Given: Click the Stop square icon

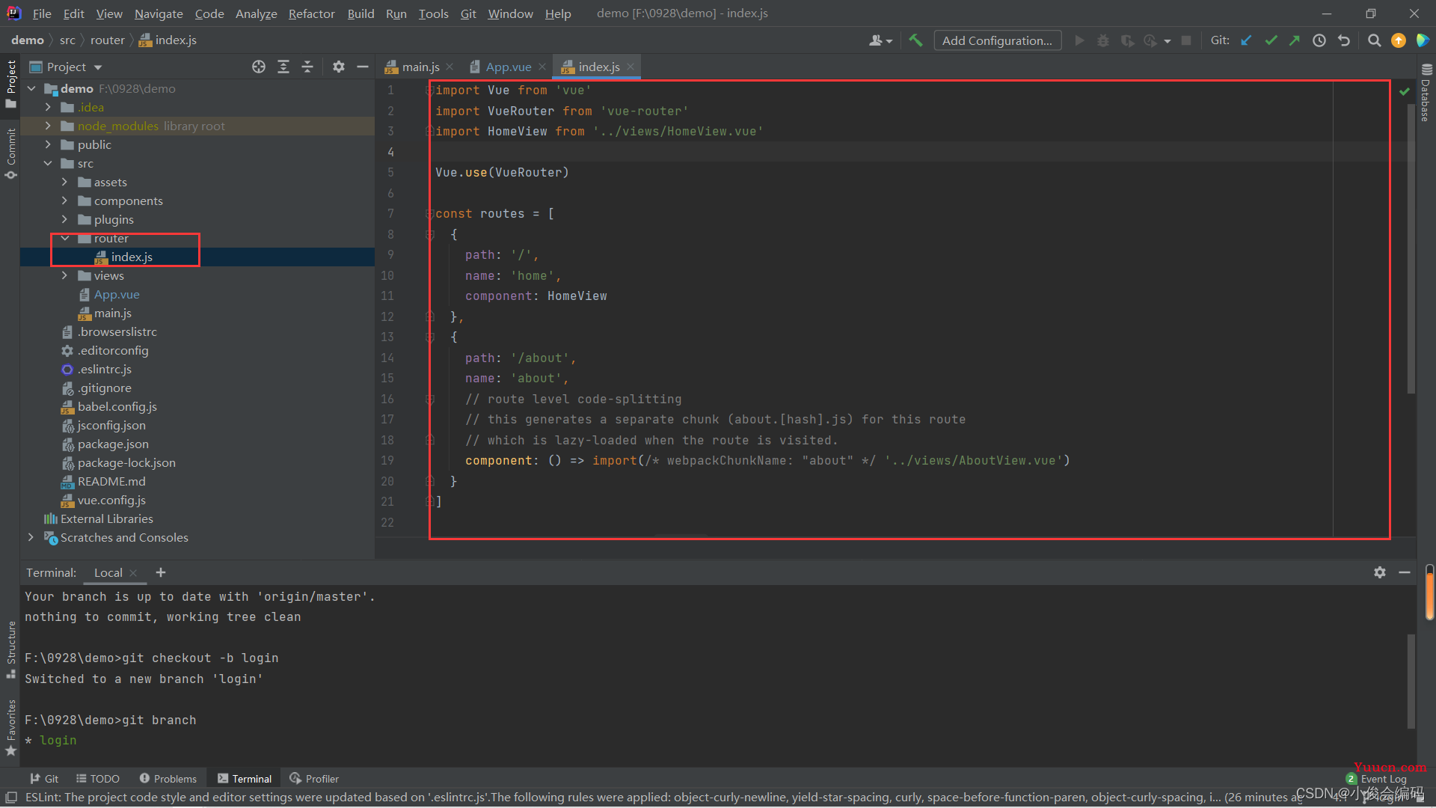Looking at the screenshot, I should pos(1186,40).
